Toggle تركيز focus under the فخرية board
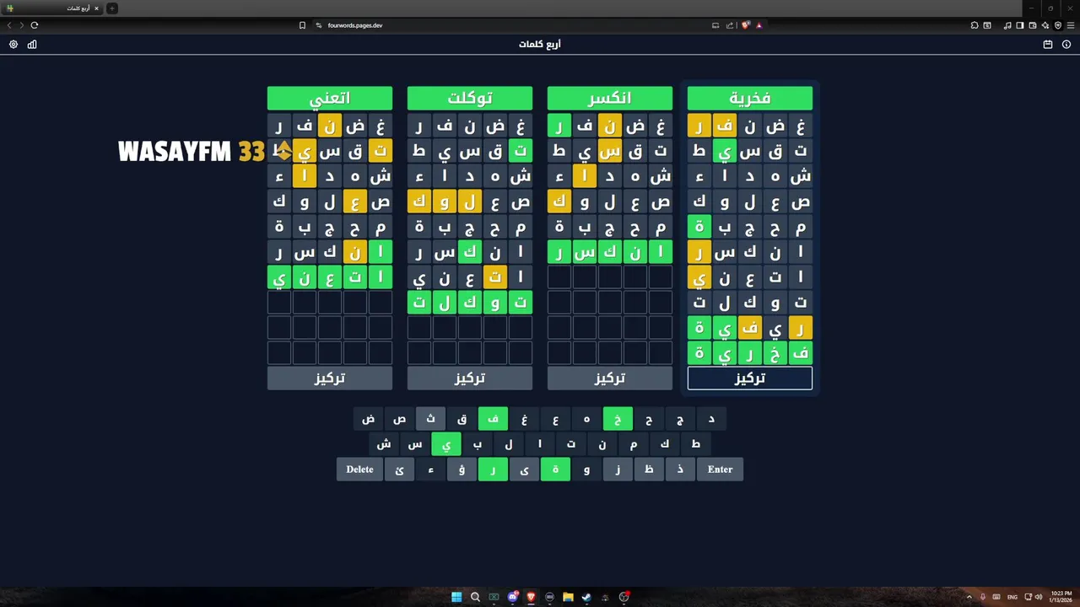 click(750, 379)
